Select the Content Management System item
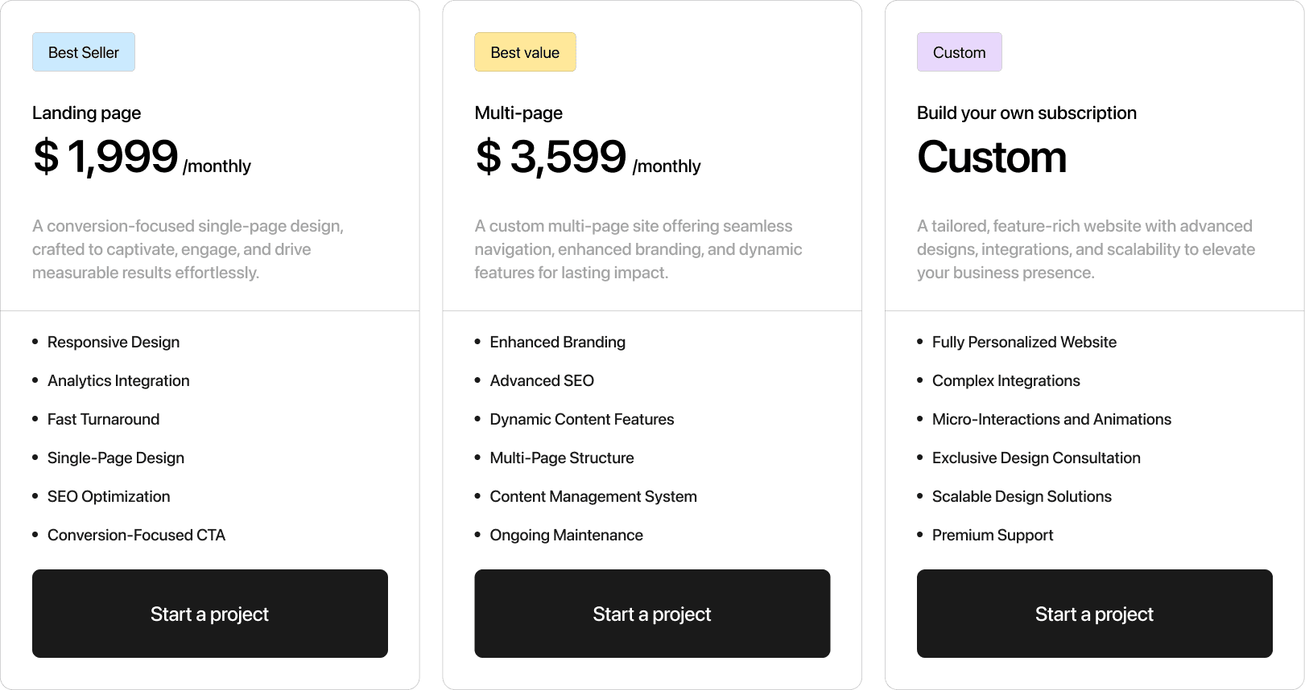 point(593,496)
